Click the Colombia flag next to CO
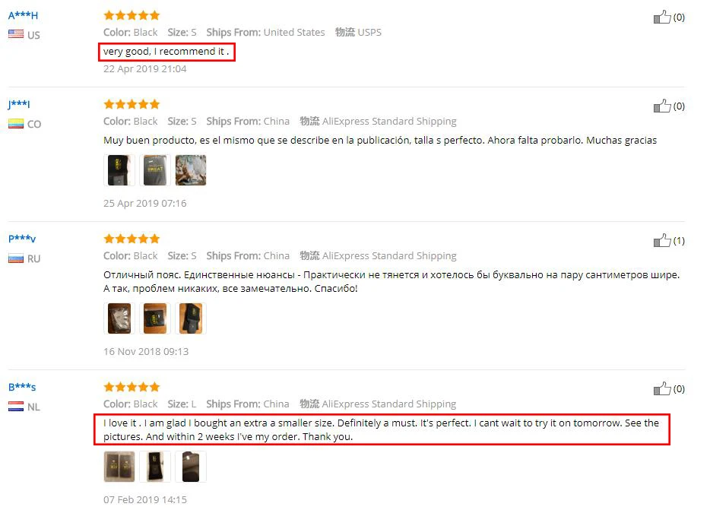 pyautogui.click(x=16, y=123)
